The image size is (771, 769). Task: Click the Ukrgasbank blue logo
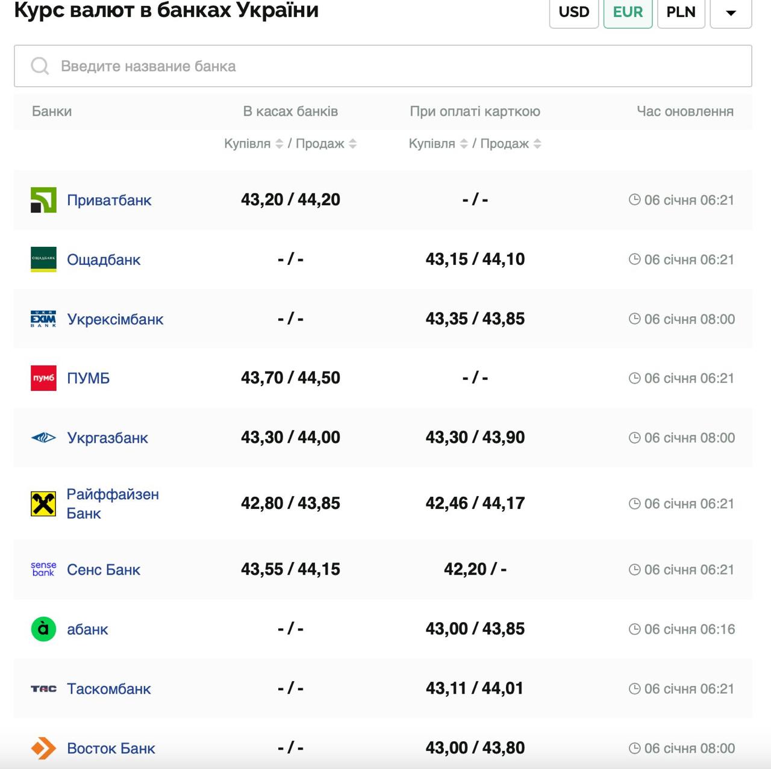[x=43, y=438]
